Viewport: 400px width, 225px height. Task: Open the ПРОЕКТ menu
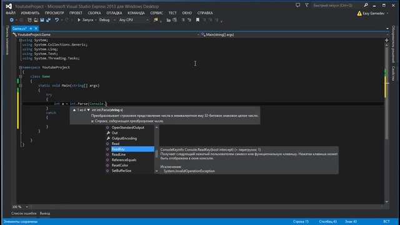coord(76,12)
